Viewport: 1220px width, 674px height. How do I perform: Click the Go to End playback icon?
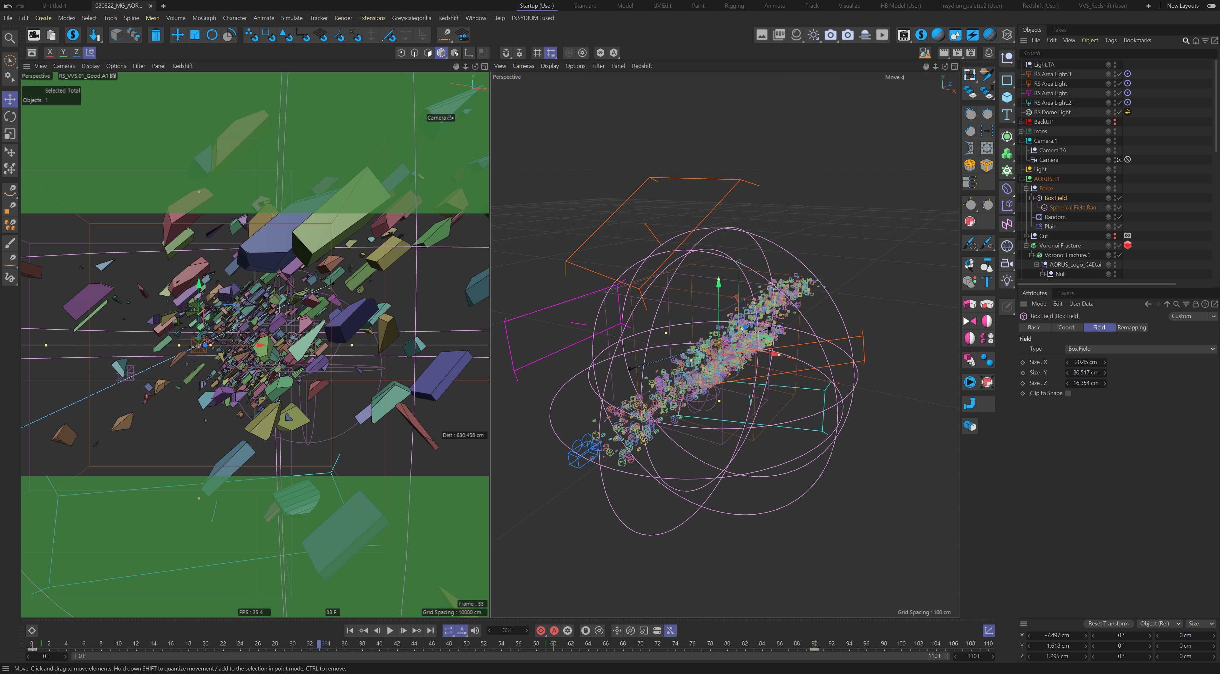click(430, 631)
